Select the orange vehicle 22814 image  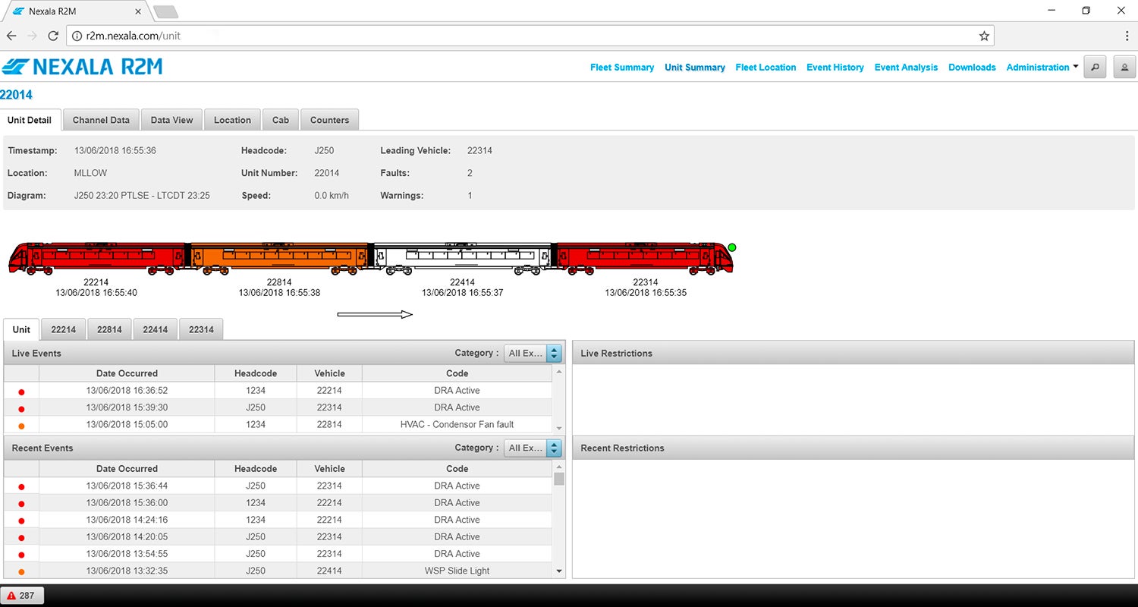click(x=278, y=258)
